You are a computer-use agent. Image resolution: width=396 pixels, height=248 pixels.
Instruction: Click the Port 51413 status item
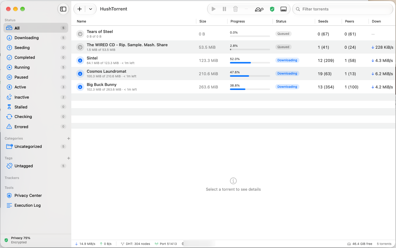pos(166,244)
